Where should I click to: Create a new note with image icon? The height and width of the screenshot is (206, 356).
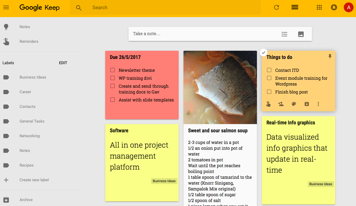(301, 34)
